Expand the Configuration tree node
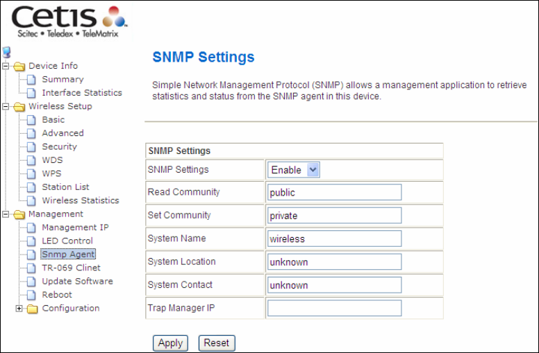The width and height of the screenshot is (539, 353). coord(19,309)
